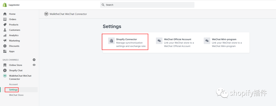Open the Products section
The height and width of the screenshot is (106, 276).
click(14, 25)
